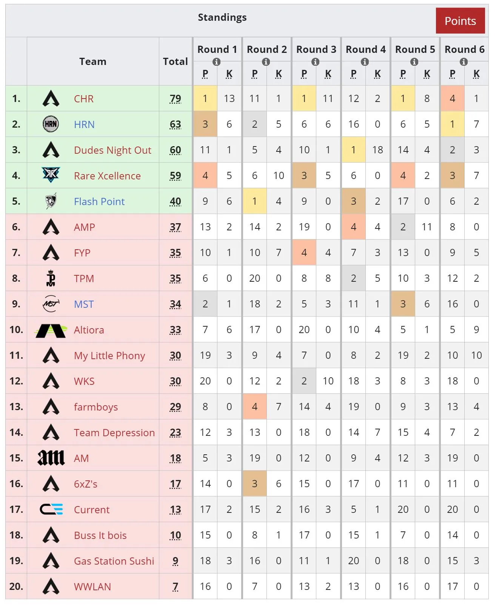Image resolution: width=499 pixels, height=605 pixels.
Task: Open the Dudes Night Out team link
Action: [112, 150]
